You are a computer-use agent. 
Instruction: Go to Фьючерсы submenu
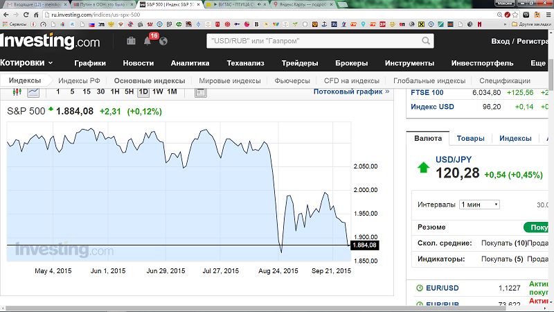292,80
